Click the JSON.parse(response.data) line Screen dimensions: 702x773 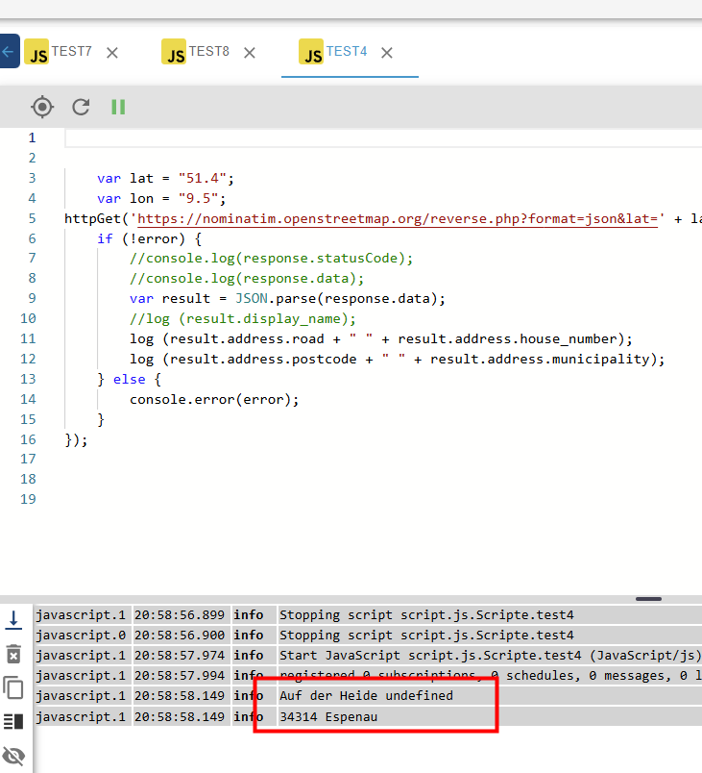click(287, 299)
